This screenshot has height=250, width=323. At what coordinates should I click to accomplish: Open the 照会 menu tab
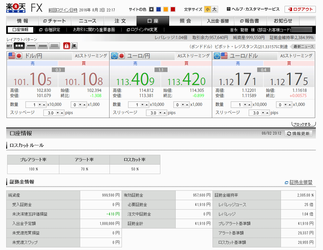[x=185, y=21]
